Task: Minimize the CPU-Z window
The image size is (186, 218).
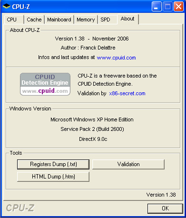Action: click(x=157, y=7)
